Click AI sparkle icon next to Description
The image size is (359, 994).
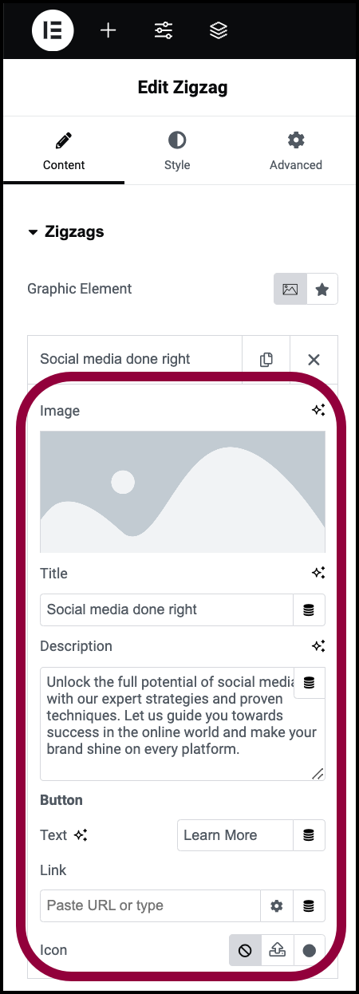[x=318, y=645]
